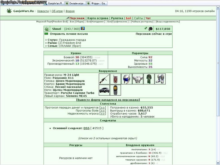Click the Peacekeeper helmet item icon
Viewport: 220px width, 165px height.
point(127,79)
